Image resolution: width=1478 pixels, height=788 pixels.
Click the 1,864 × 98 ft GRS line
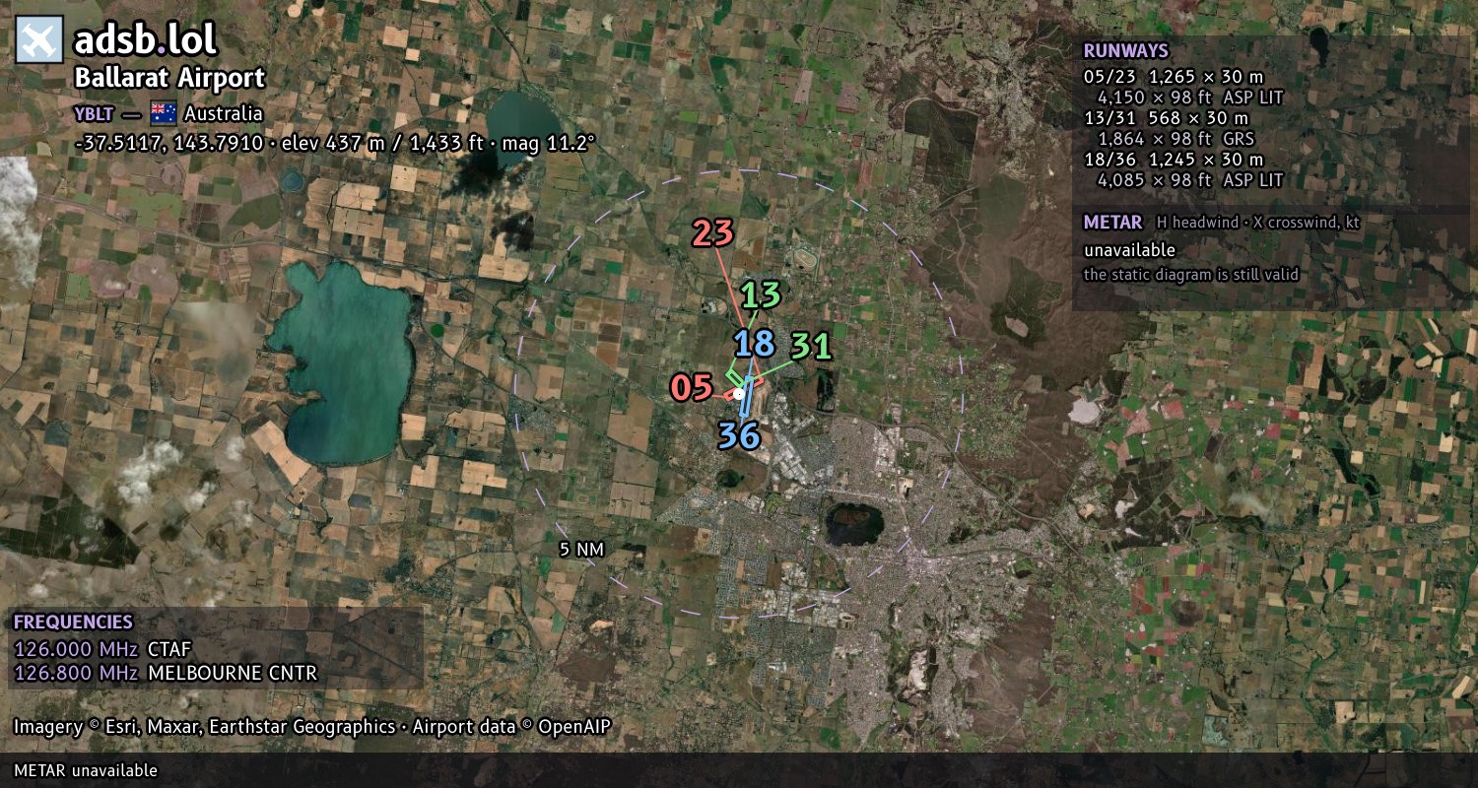click(1176, 139)
